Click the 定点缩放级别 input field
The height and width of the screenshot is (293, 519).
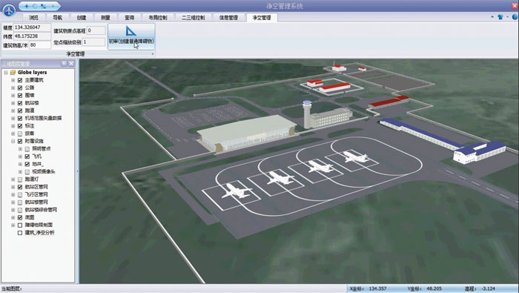[x=93, y=42]
